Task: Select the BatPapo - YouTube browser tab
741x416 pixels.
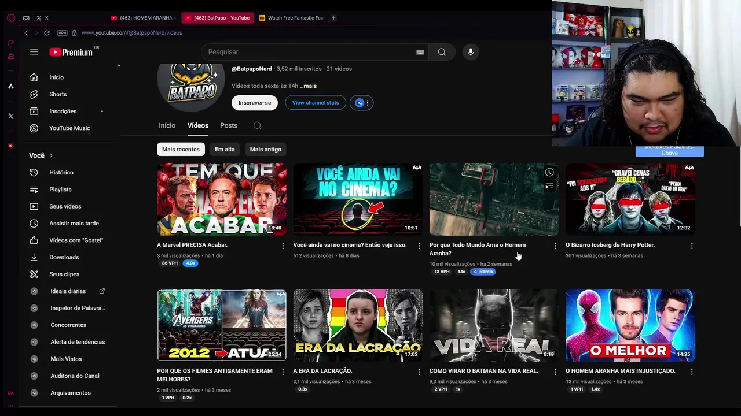Action: [x=218, y=18]
